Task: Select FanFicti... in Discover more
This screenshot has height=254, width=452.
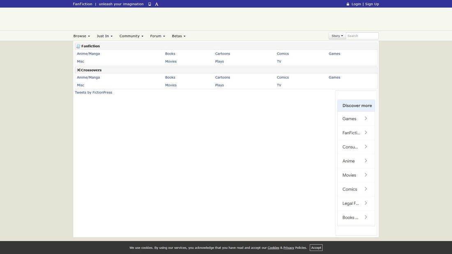Action: tap(356, 133)
